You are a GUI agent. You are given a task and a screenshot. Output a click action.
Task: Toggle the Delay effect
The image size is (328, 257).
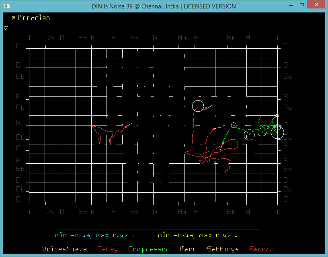click(107, 249)
